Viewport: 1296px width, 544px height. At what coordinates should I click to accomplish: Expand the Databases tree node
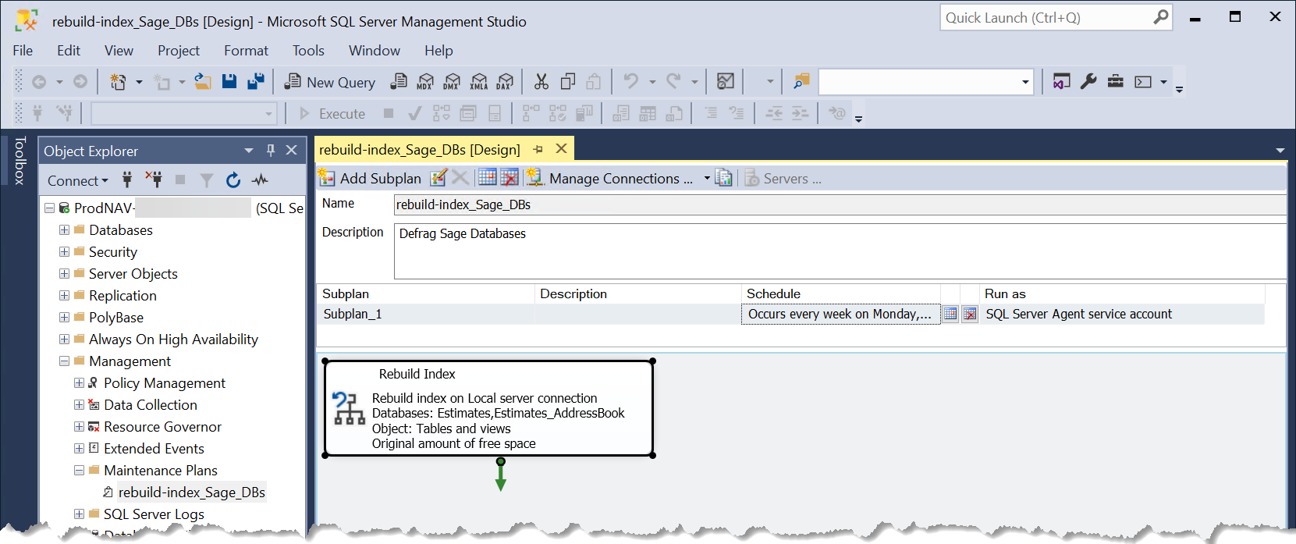pos(64,229)
